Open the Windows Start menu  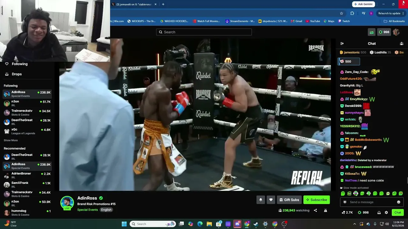tap(124, 224)
